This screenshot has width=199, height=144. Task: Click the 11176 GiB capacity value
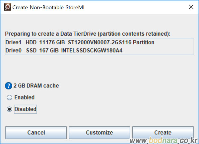(52, 42)
